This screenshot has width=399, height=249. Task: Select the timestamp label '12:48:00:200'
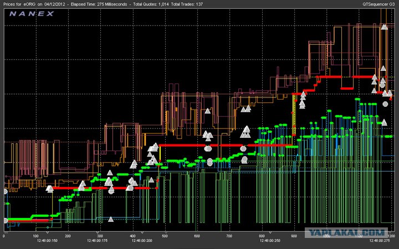coord(142,240)
